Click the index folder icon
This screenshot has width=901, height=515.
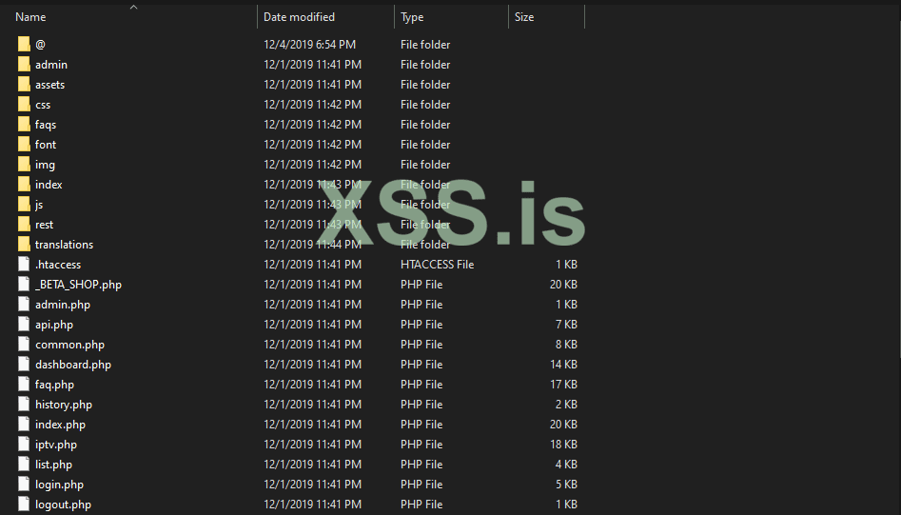(24, 185)
